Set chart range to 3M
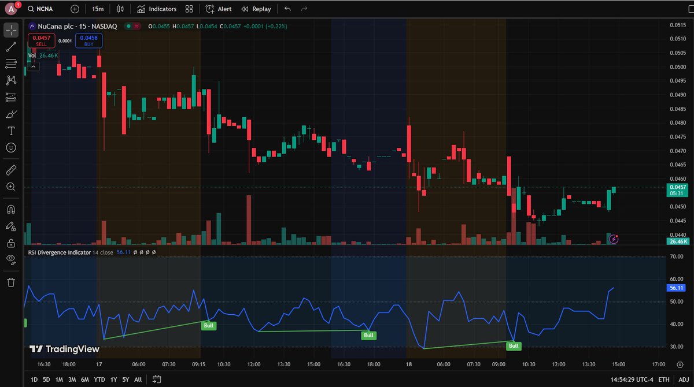The image size is (694, 387). point(72,379)
